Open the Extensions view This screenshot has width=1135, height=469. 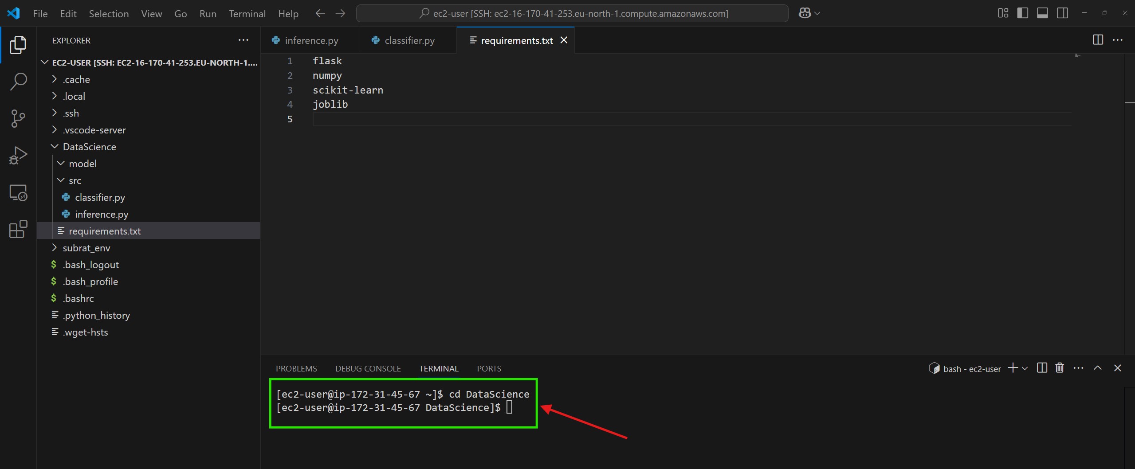pos(18,229)
